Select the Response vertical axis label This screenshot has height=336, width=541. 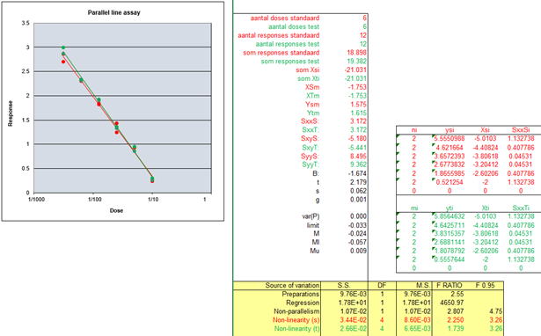pyautogui.click(x=11, y=113)
